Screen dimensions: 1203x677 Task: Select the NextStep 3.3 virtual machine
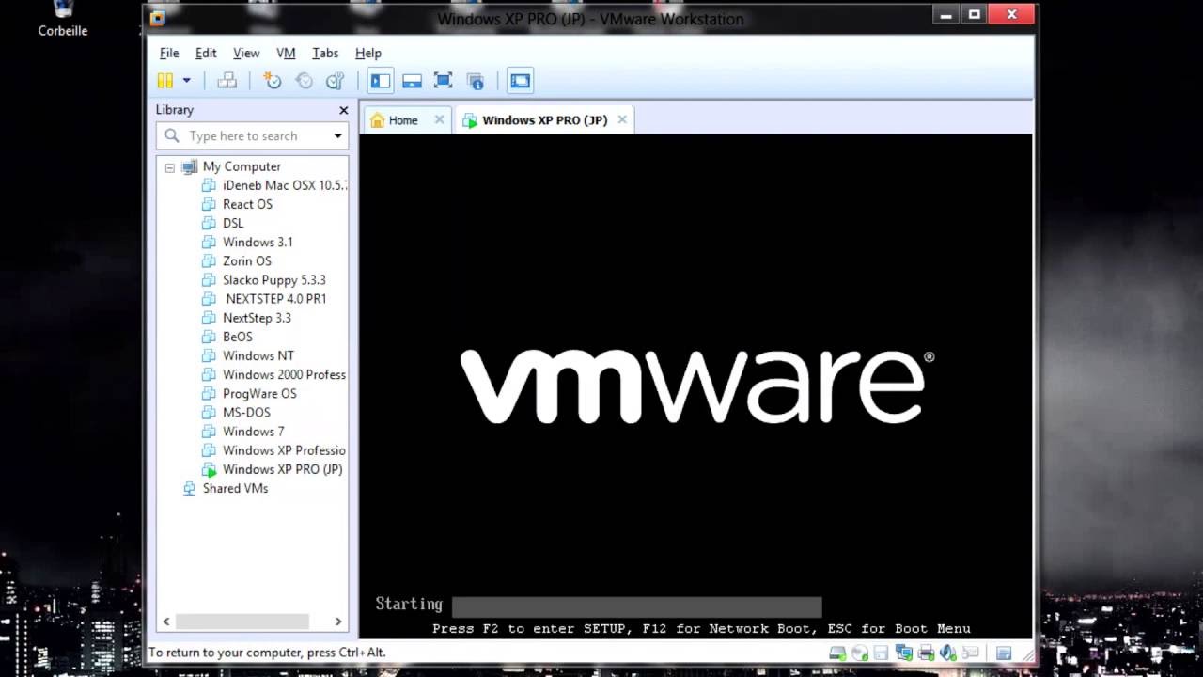click(x=257, y=318)
